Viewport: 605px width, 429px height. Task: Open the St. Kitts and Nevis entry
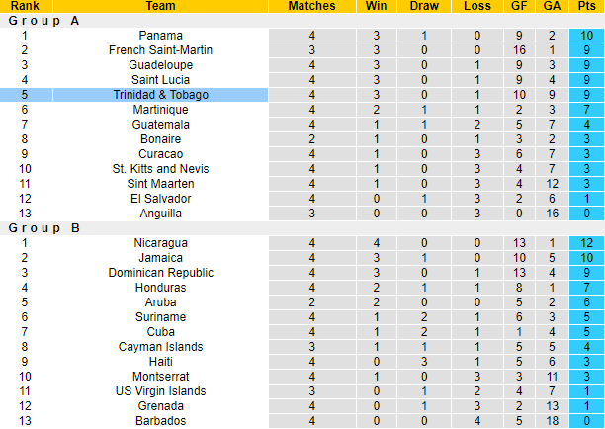click(x=160, y=169)
